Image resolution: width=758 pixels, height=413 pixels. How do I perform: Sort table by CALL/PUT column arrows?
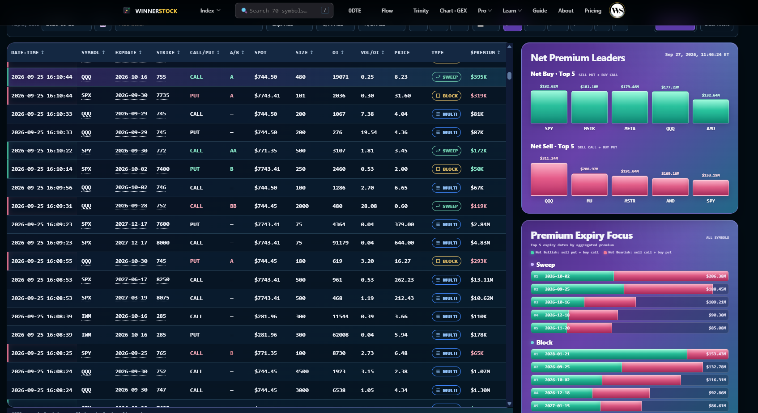click(218, 52)
